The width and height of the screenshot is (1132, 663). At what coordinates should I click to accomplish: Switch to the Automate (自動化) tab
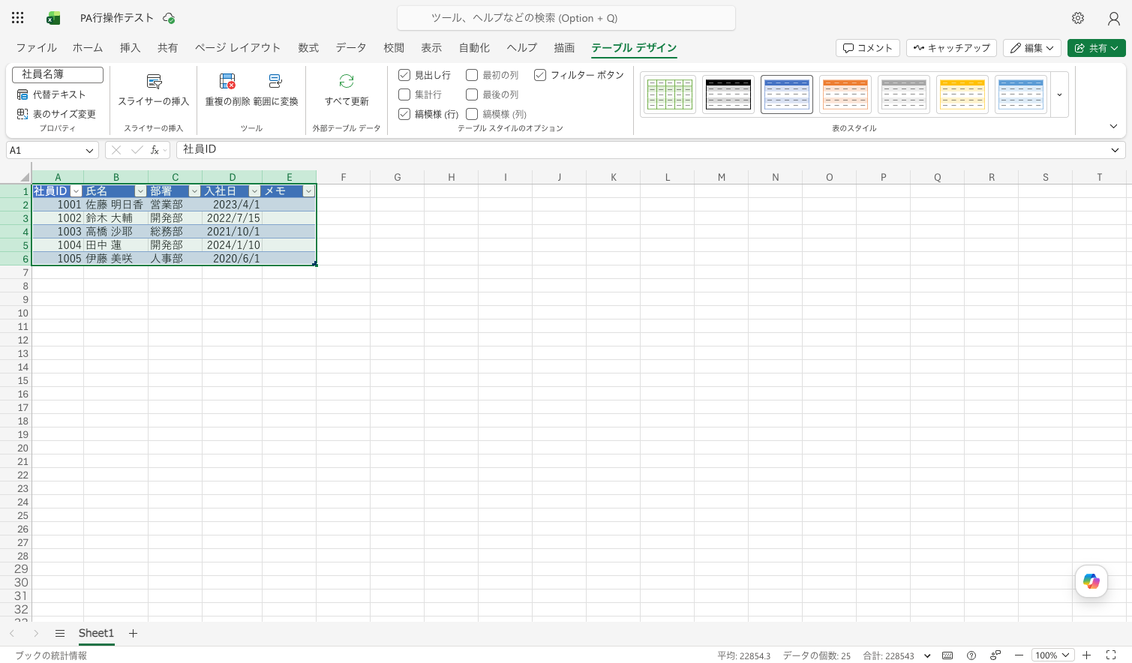[x=474, y=48]
